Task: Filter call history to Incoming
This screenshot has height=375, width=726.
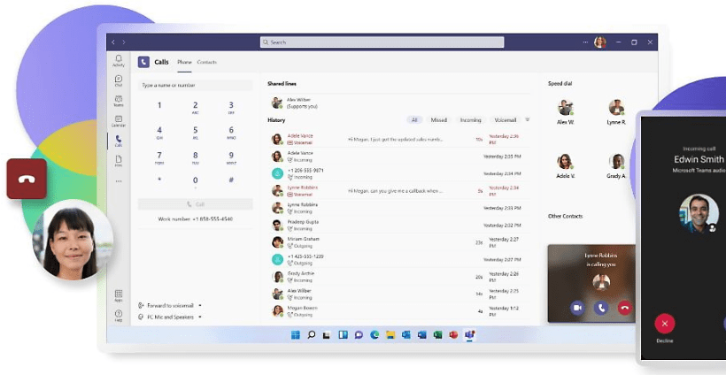Action: [470, 120]
